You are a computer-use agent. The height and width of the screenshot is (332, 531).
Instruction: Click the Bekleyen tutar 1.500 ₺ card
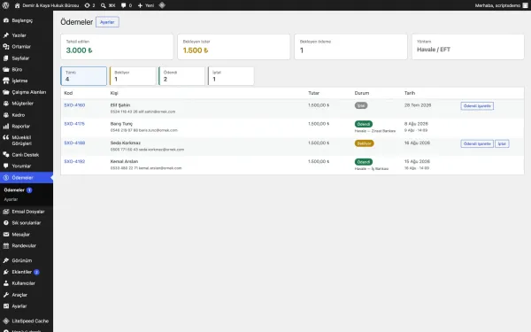point(234,47)
